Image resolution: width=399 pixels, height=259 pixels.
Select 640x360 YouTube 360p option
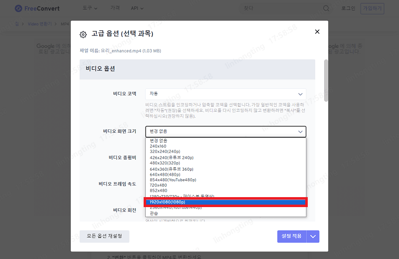coord(172,169)
